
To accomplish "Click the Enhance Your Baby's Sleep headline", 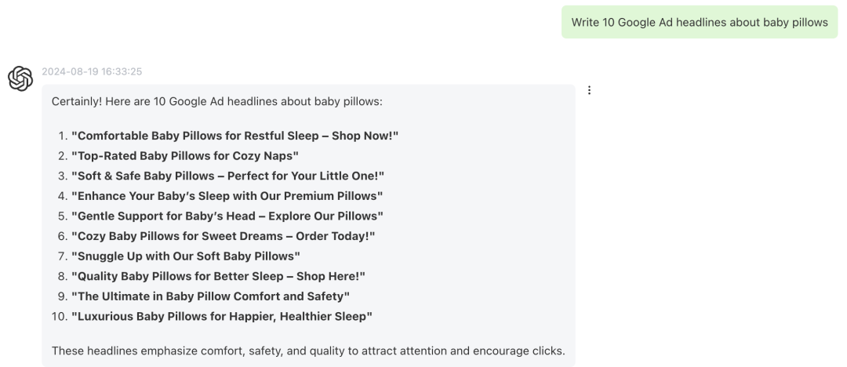I will pyautogui.click(x=227, y=196).
